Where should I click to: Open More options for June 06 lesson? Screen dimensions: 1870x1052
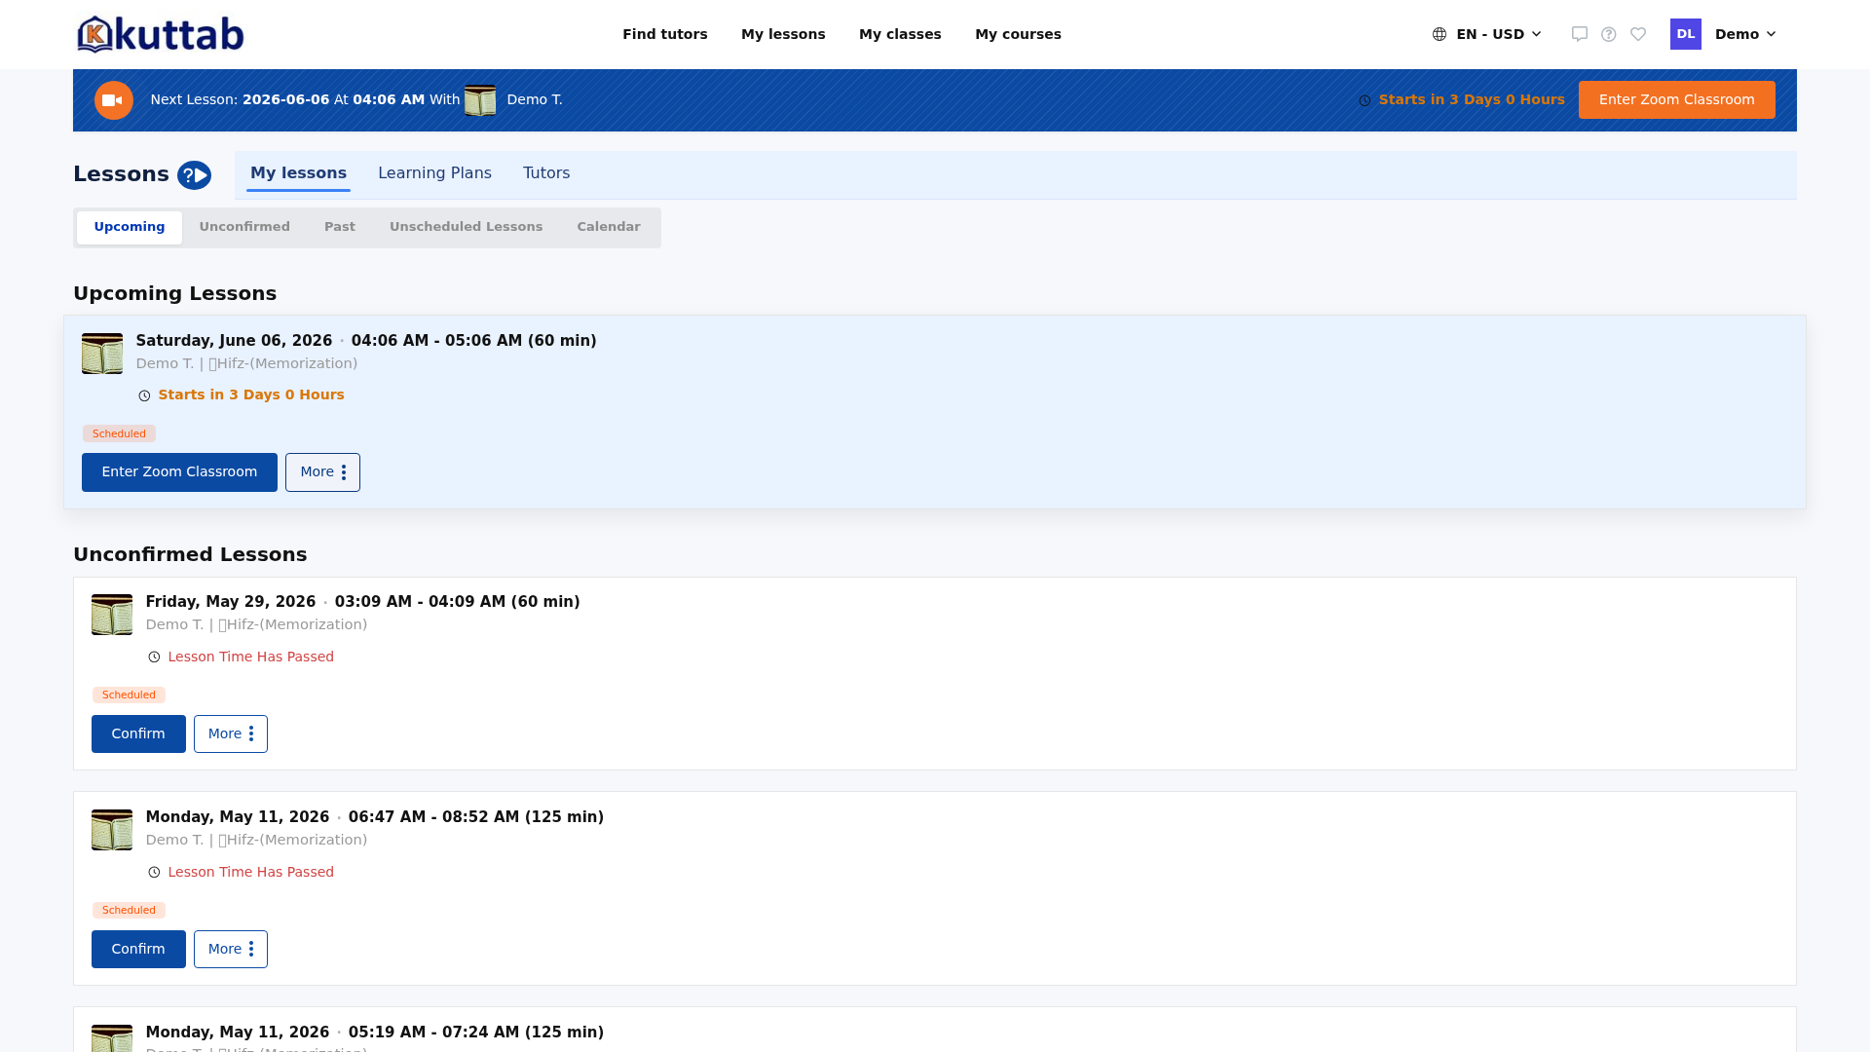(322, 472)
